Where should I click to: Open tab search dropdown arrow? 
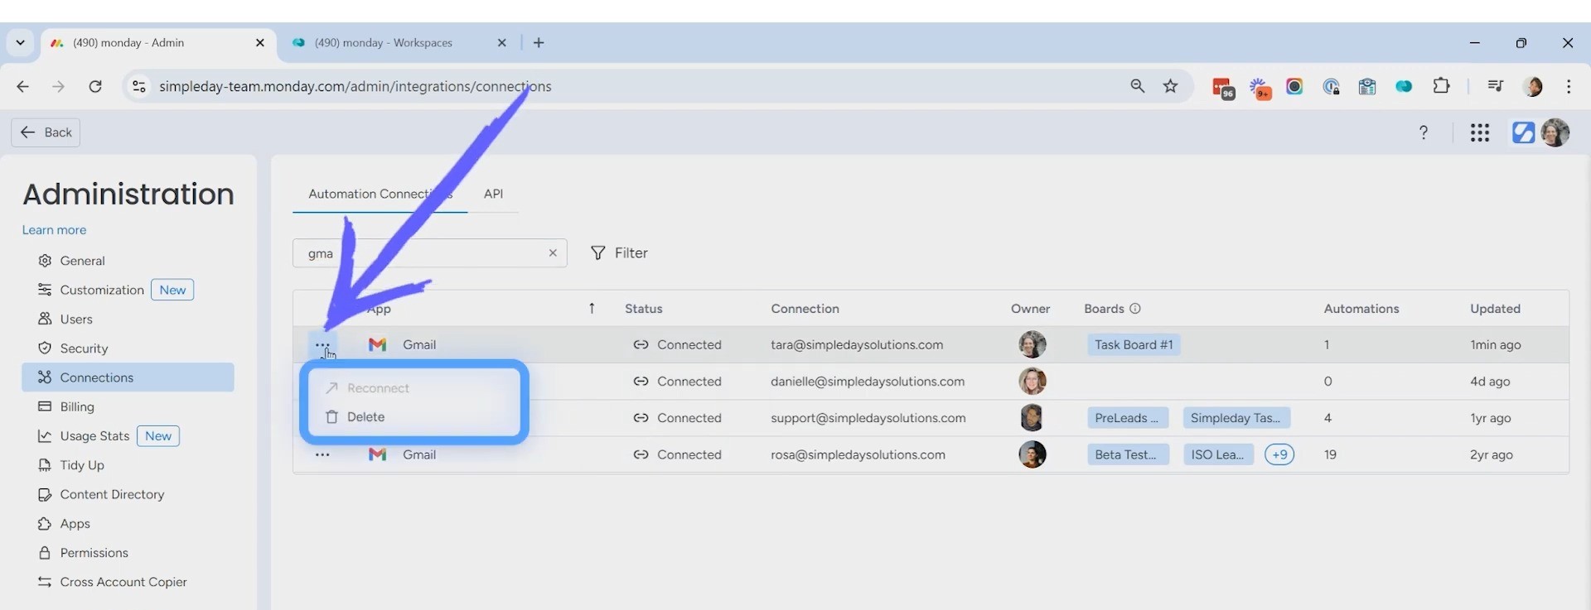pyautogui.click(x=20, y=43)
